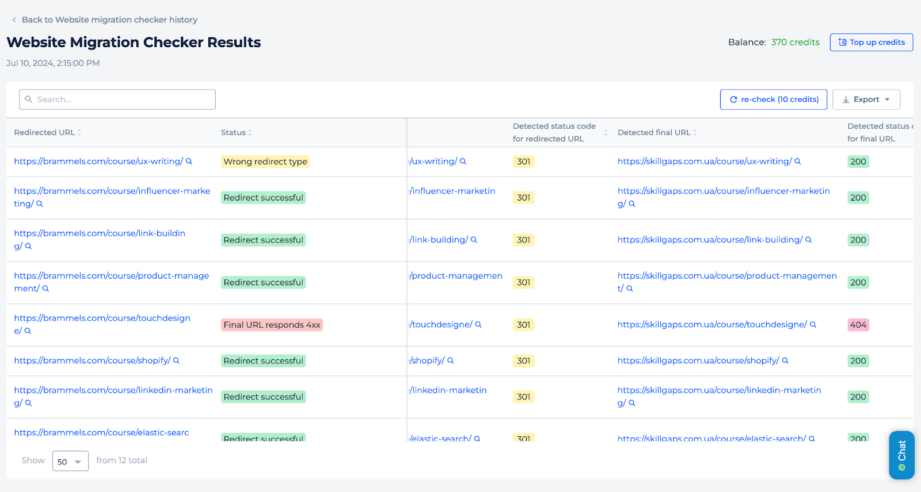The image size is (921, 492).
Task: Go back to Website migration checker history
Action: tap(104, 20)
